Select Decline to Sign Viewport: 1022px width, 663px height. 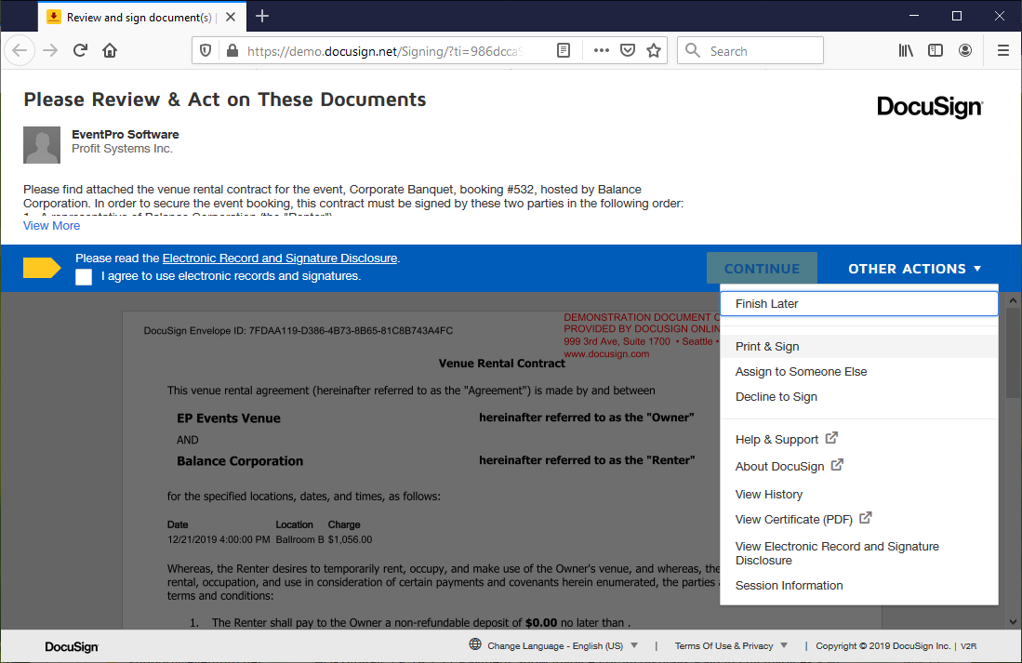(859, 397)
